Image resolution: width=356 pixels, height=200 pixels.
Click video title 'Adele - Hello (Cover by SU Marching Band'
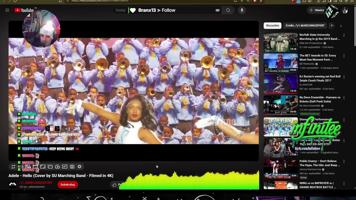(x=61, y=176)
